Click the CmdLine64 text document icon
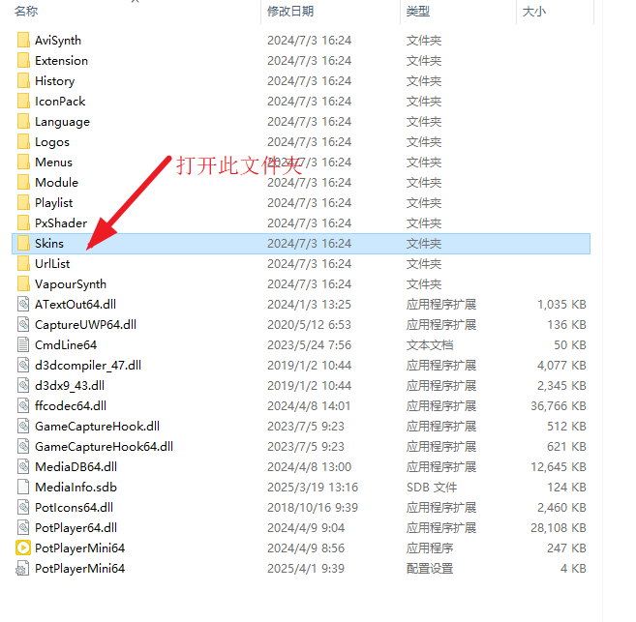Viewport: 636px width, 622px height. 23,344
